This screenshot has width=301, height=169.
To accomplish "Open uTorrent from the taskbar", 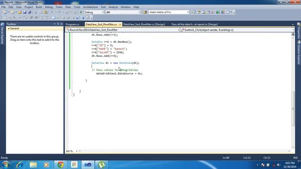I will point(102,165).
